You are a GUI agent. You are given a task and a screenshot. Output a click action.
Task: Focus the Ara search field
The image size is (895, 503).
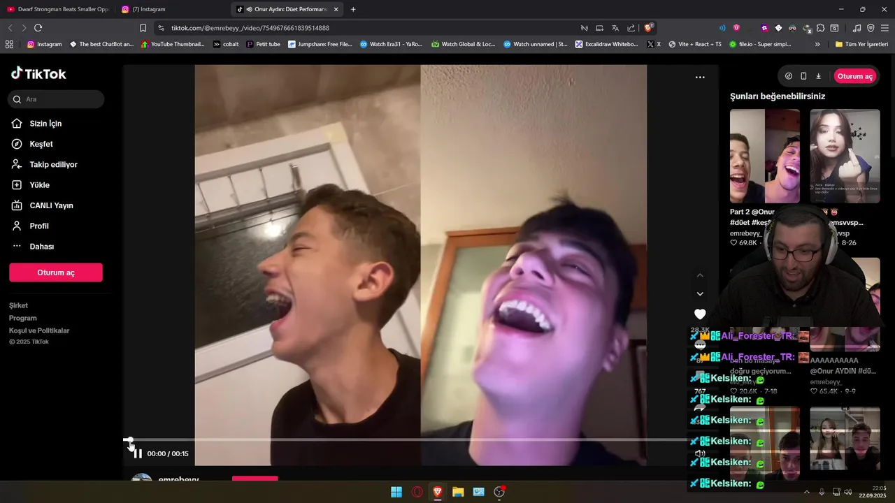[x=56, y=99]
